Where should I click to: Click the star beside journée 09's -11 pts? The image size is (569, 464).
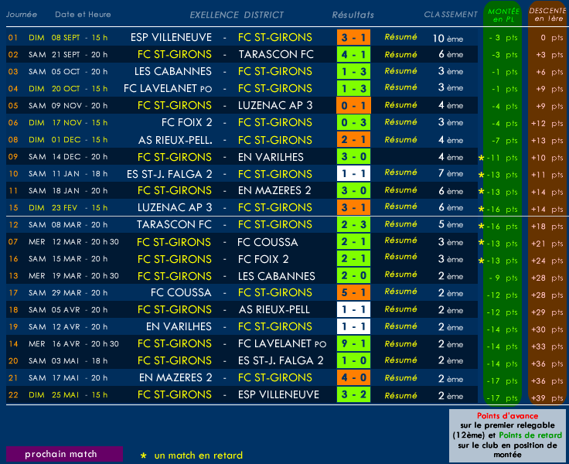coord(481,158)
